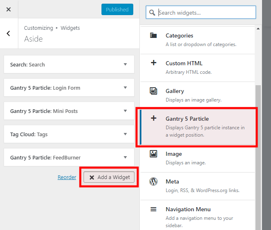Expand the Search: Search widget
This screenshot has height=230, width=271.
pos(69,64)
